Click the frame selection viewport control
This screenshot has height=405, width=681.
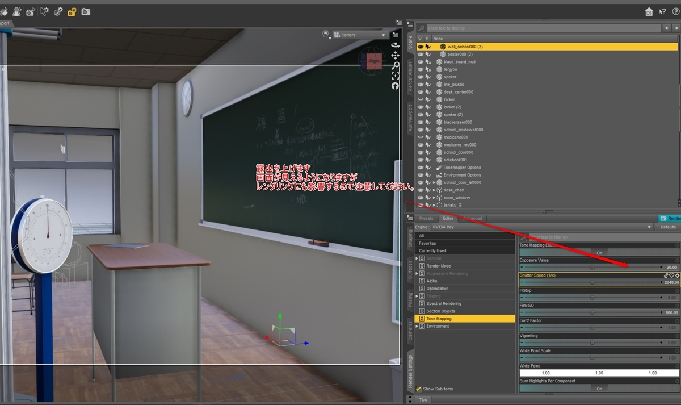(395, 76)
